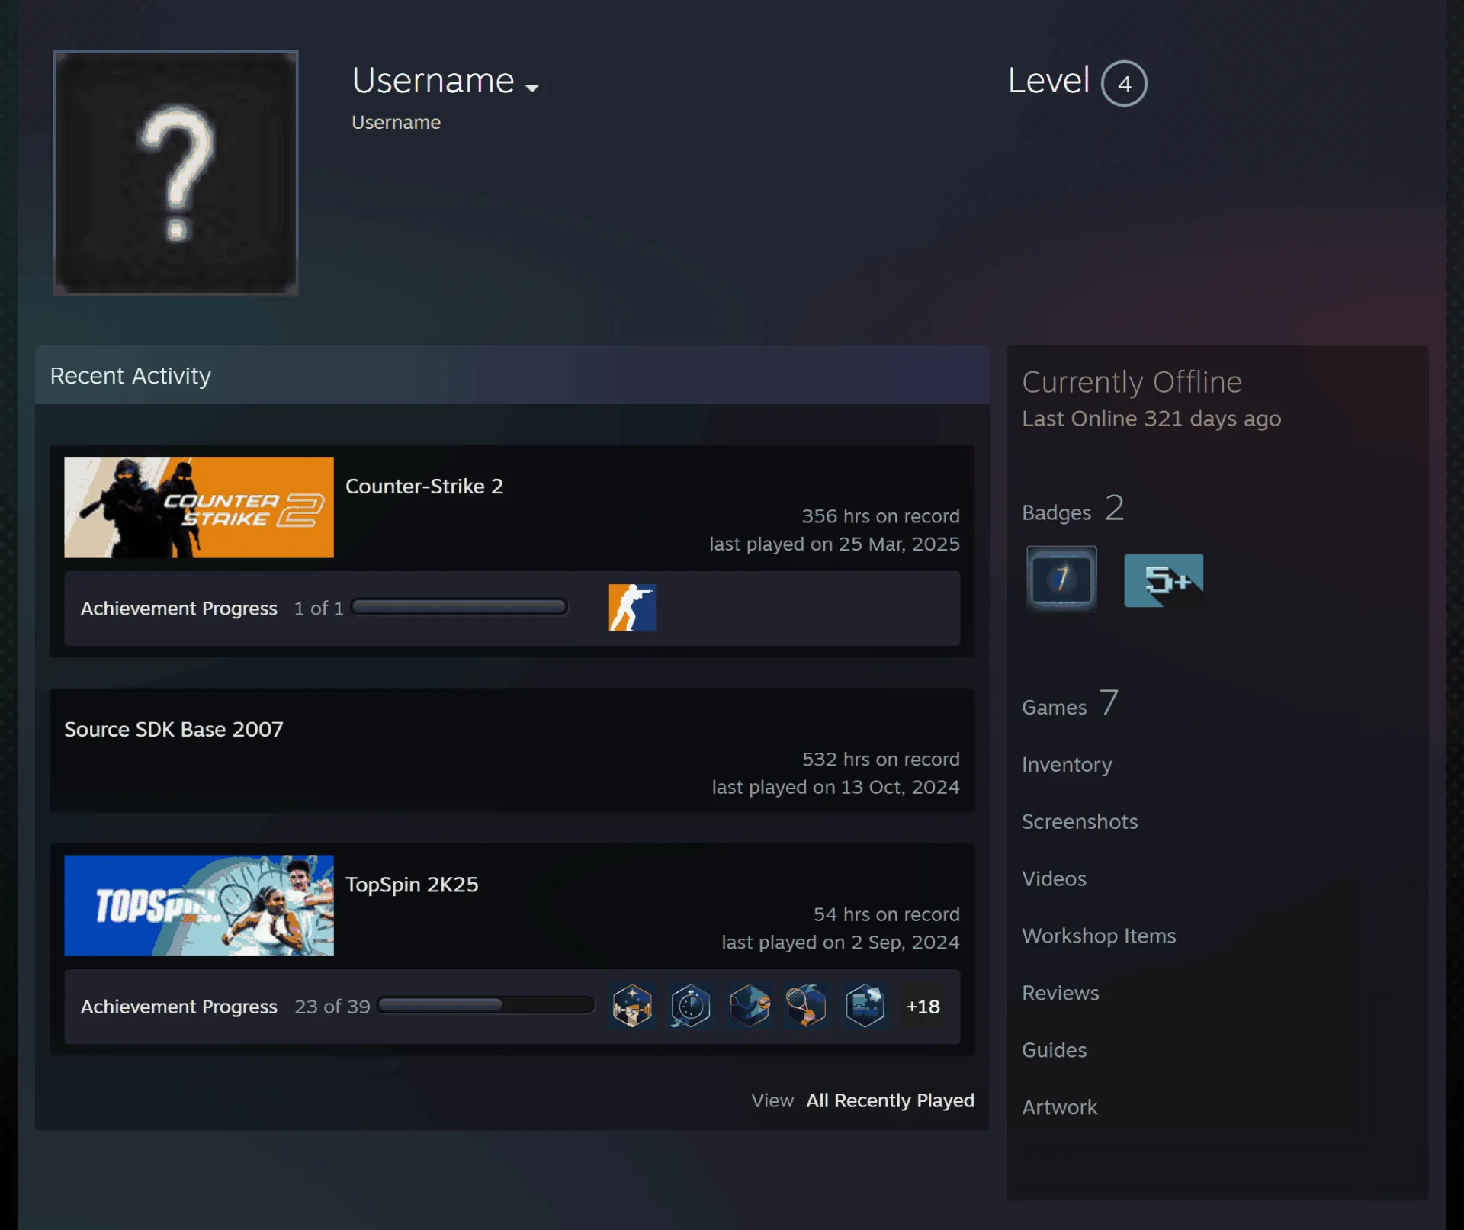Image resolution: width=1464 pixels, height=1230 pixels.
Task: Click '532 hrs on record' text
Action: [881, 760]
